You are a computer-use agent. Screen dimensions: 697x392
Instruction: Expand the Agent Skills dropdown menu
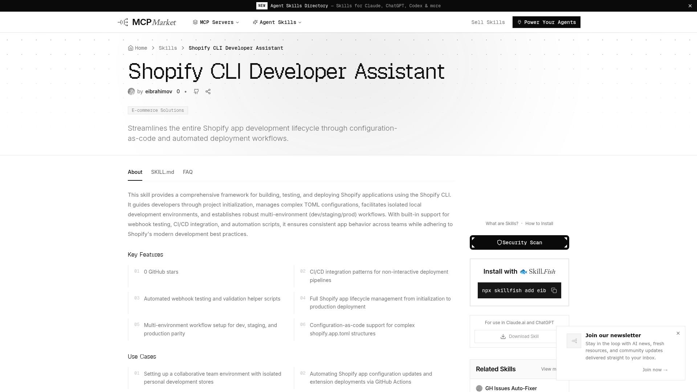tap(277, 22)
